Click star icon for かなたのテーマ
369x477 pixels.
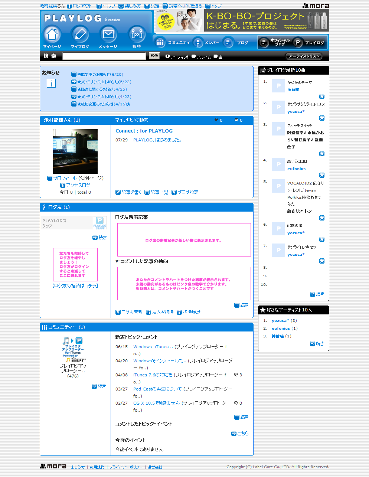point(322,97)
